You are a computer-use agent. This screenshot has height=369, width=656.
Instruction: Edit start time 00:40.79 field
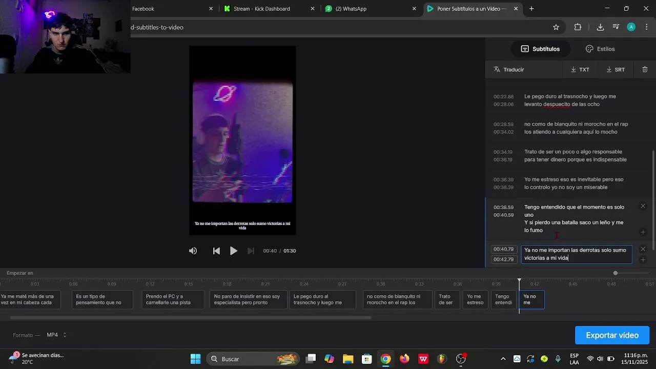coord(503,249)
